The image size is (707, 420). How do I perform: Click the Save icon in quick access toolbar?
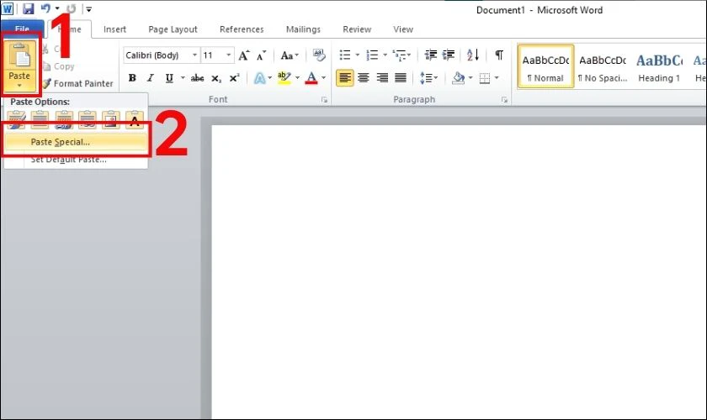point(29,8)
